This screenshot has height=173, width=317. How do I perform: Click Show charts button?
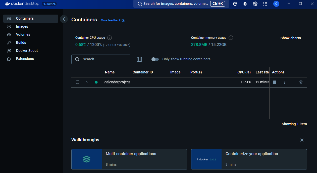coord(291,38)
